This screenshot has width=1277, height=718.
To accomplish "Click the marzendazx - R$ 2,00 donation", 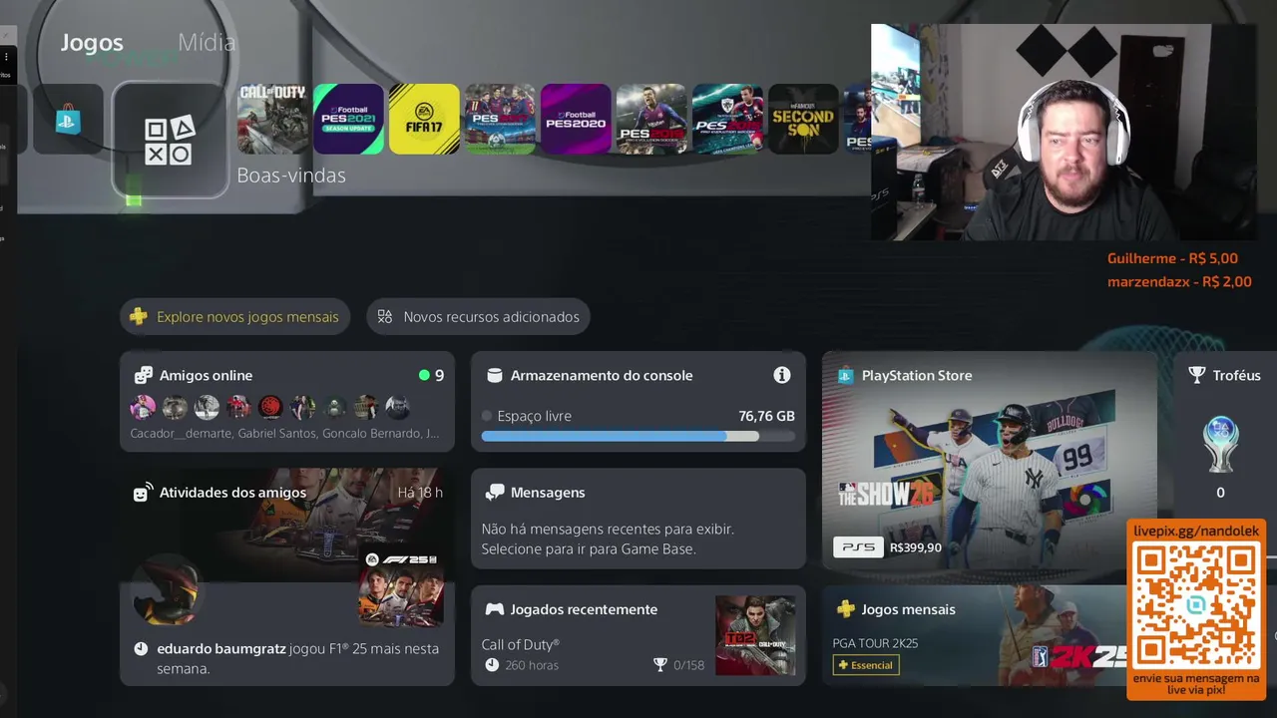I will 1179,282.
